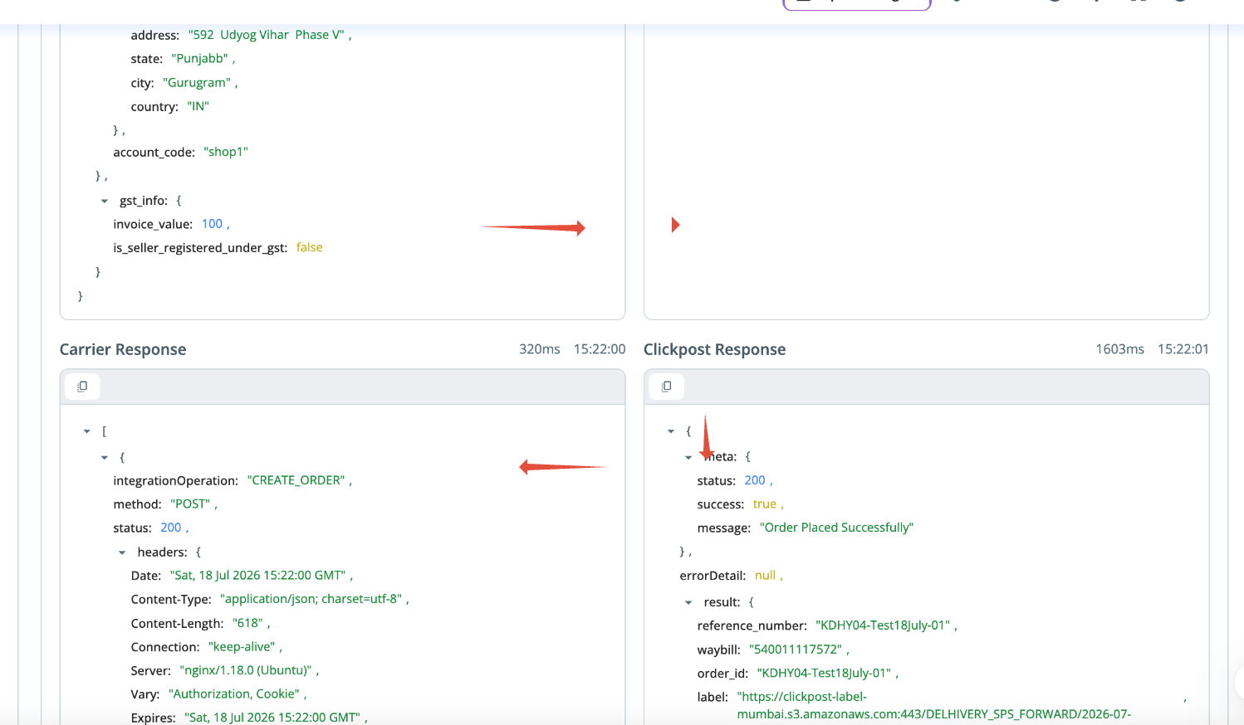Select the Content-Length value "618"
This screenshot has height=725, width=1244.
[x=247, y=623]
